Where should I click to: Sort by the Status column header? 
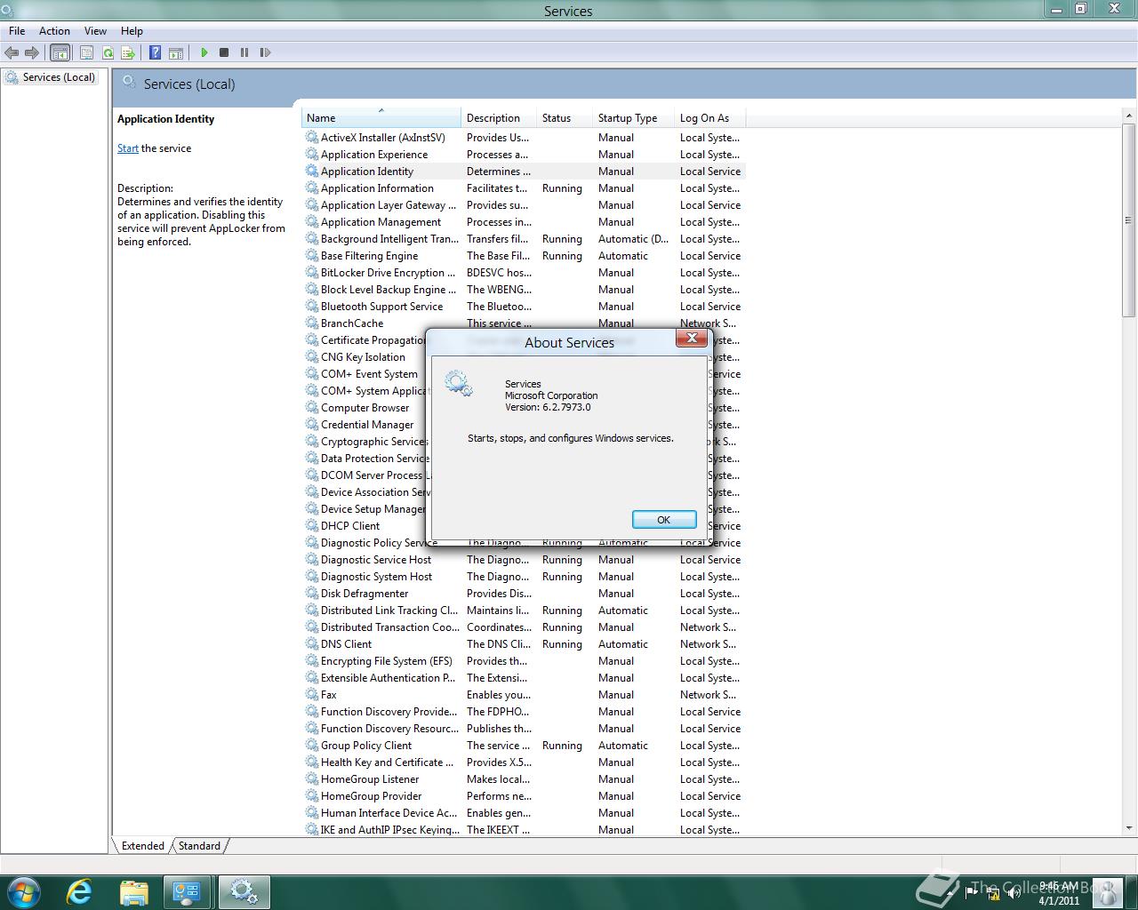pyautogui.click(x=564, y=117)
